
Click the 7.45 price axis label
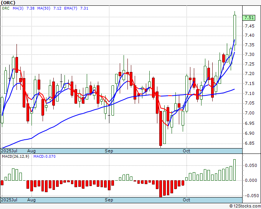point(250,26)
